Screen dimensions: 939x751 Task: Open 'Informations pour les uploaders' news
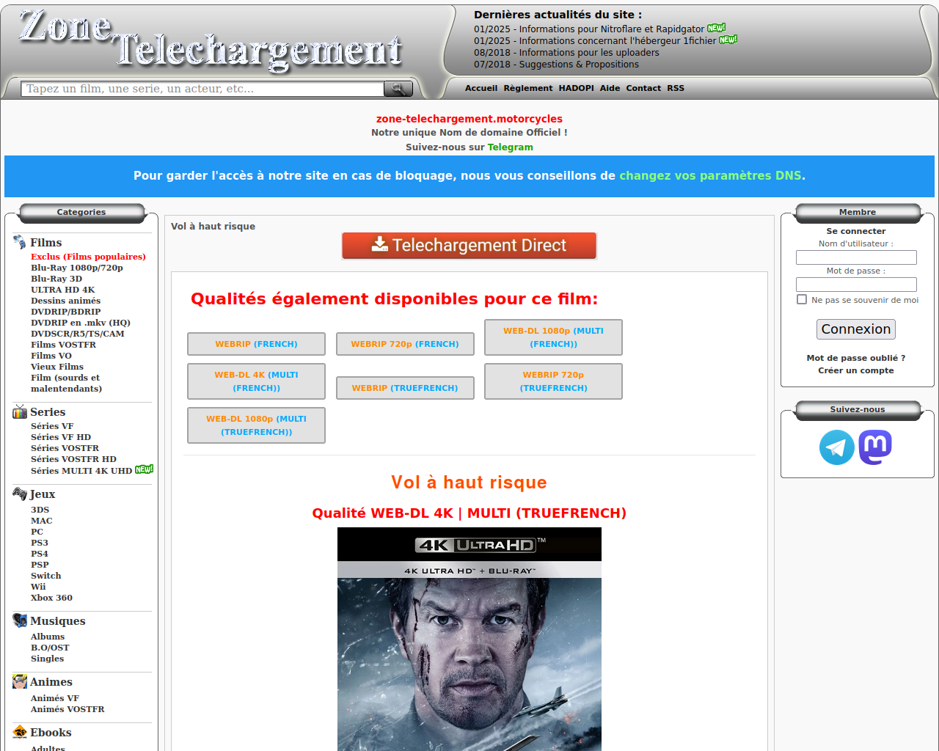(566, 53)
